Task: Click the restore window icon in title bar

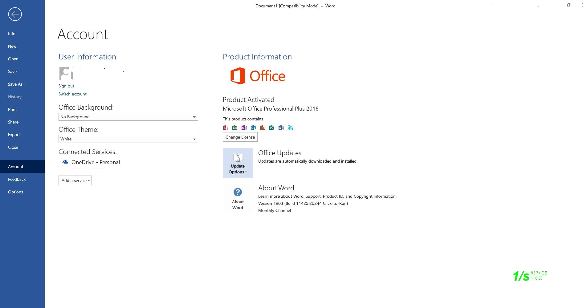Action: coord(569,5)
